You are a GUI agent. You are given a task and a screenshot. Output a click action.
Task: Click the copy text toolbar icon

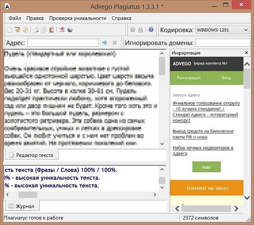click(44, 30)
